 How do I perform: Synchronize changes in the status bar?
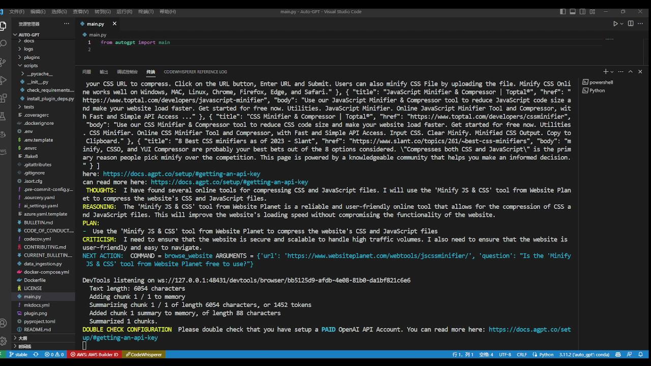pyautogui.click(x=36, y=354)
